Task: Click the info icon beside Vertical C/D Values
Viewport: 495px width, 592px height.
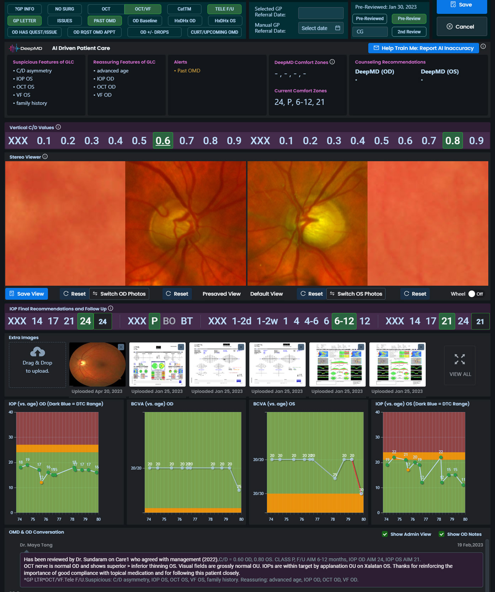Action: pyautogui.click(x=58, y=127)
